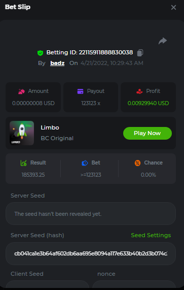Click the green Result chart icon
184x290 pixels.
click(x=23, y=163)
